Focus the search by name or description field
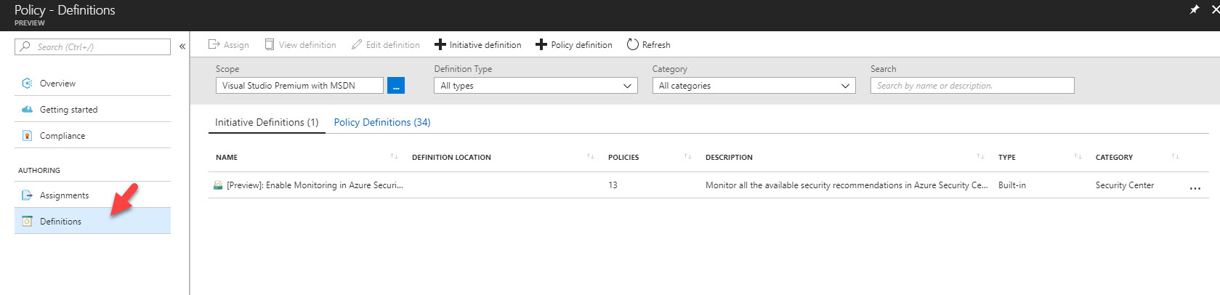 point(972,86)
